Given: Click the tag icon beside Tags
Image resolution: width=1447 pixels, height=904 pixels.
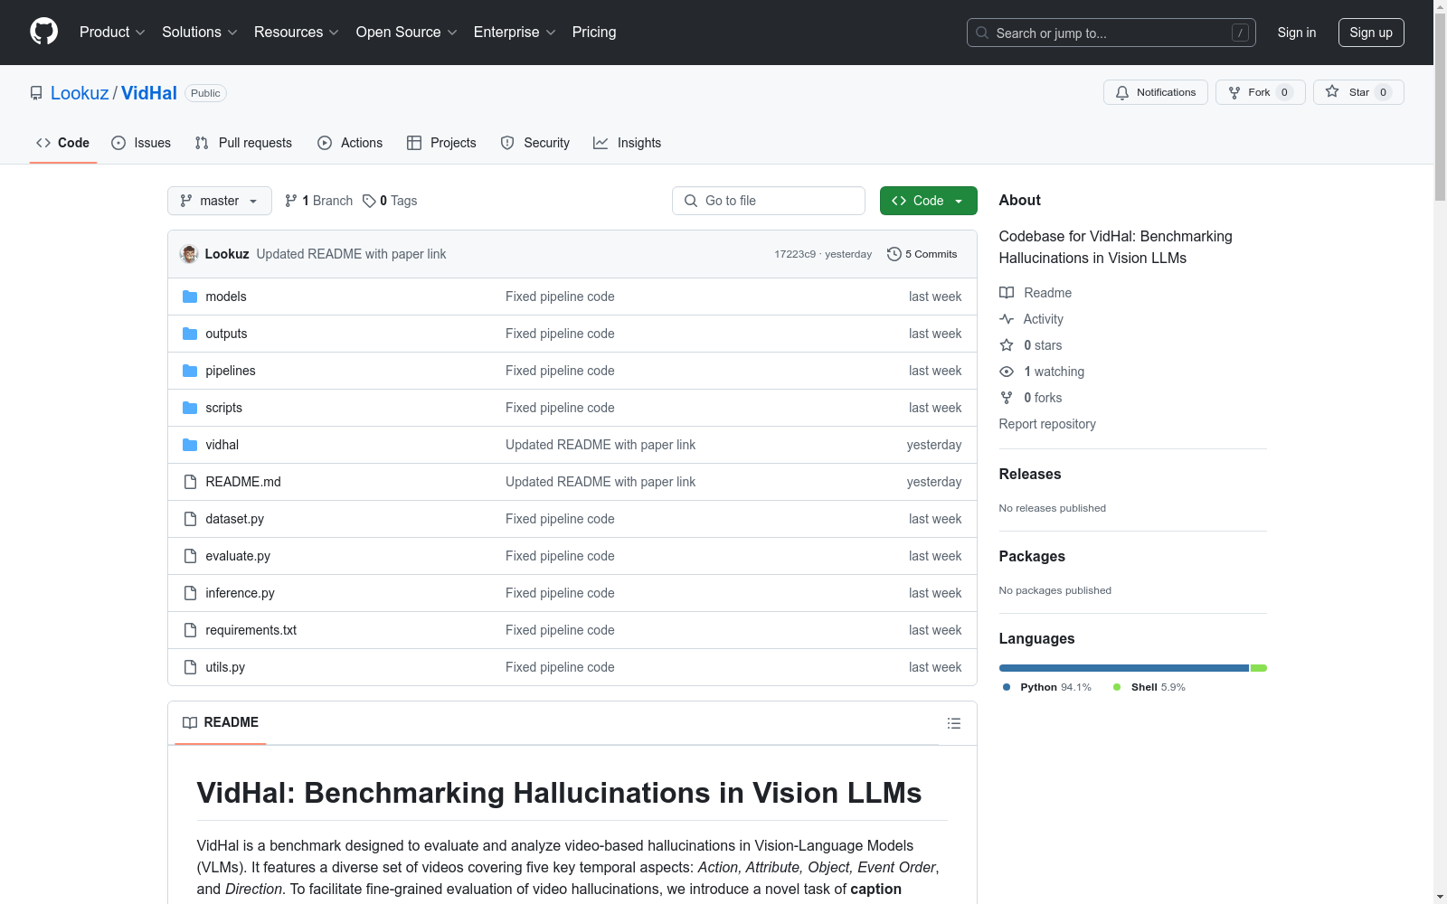Looking at the screenshot, I should click(369, 201).
